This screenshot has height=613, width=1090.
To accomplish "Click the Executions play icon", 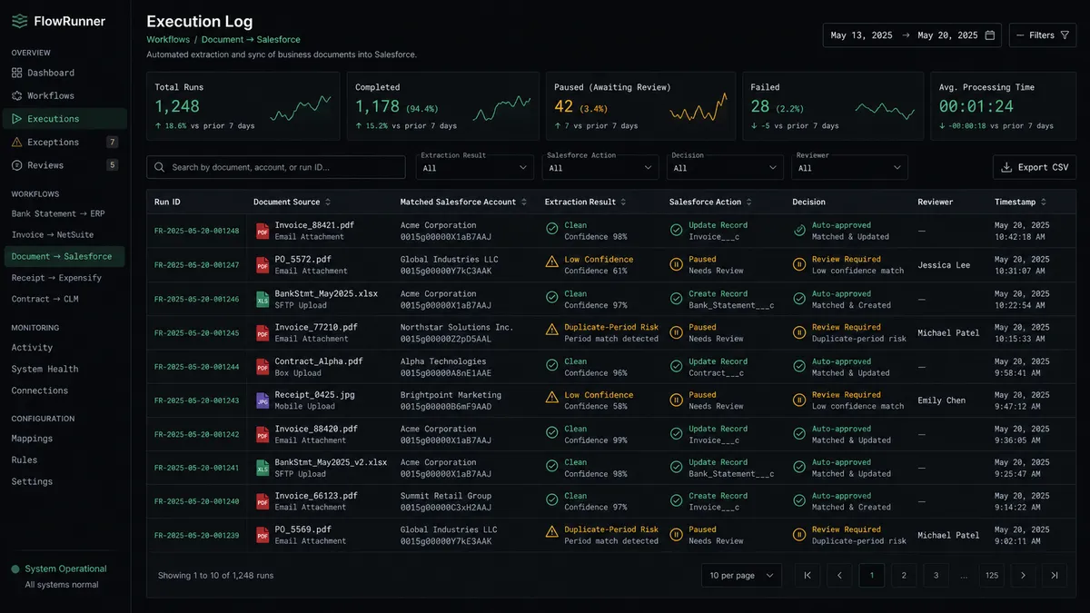I will point(17,119).
